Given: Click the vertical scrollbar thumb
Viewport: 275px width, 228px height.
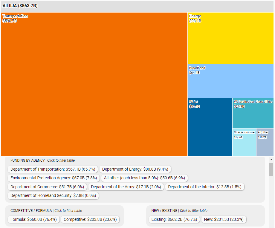Looking at the screenshot, I should pyautogui.click(x=271, y=169).
